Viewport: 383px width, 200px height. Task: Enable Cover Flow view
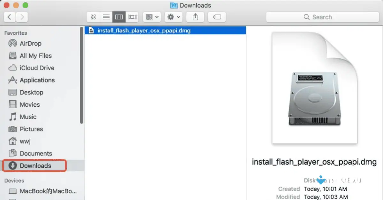[132, 17]
